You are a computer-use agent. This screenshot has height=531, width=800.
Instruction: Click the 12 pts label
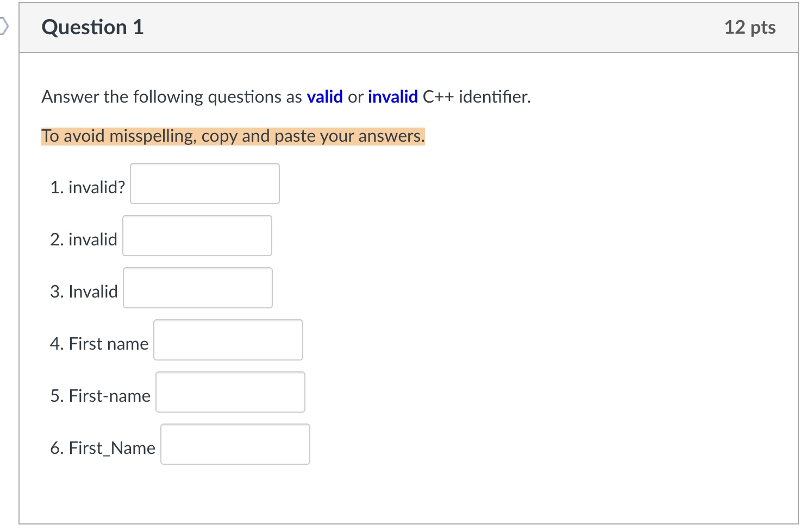tap(750, 27)
